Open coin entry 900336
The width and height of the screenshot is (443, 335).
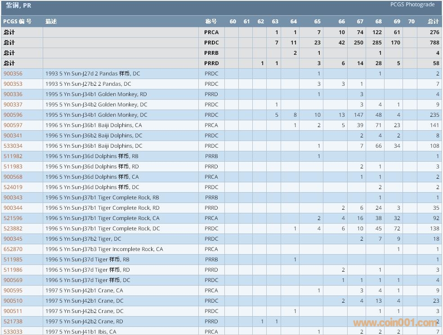click(x=13, y=94)
